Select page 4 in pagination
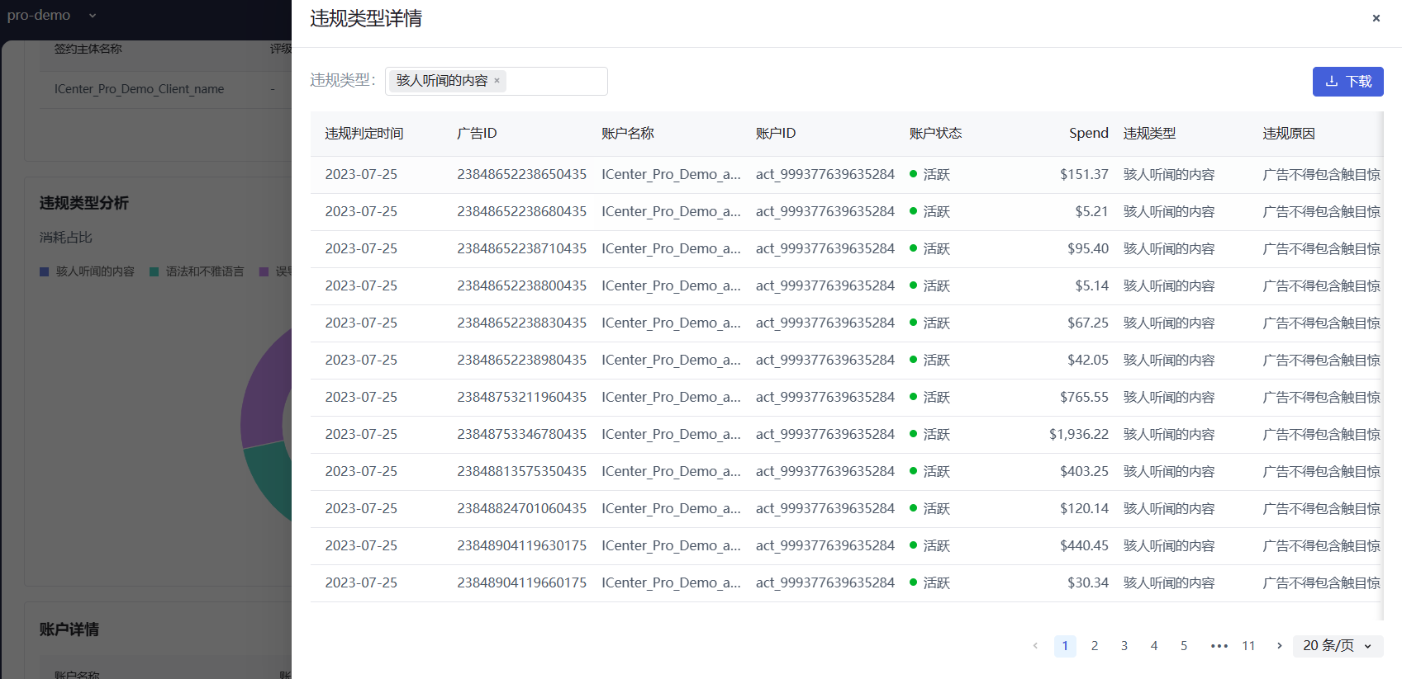1402x679 pixels. coord(1154,646)
